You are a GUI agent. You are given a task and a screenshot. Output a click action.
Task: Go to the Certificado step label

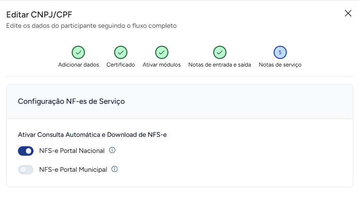(121, 65)
